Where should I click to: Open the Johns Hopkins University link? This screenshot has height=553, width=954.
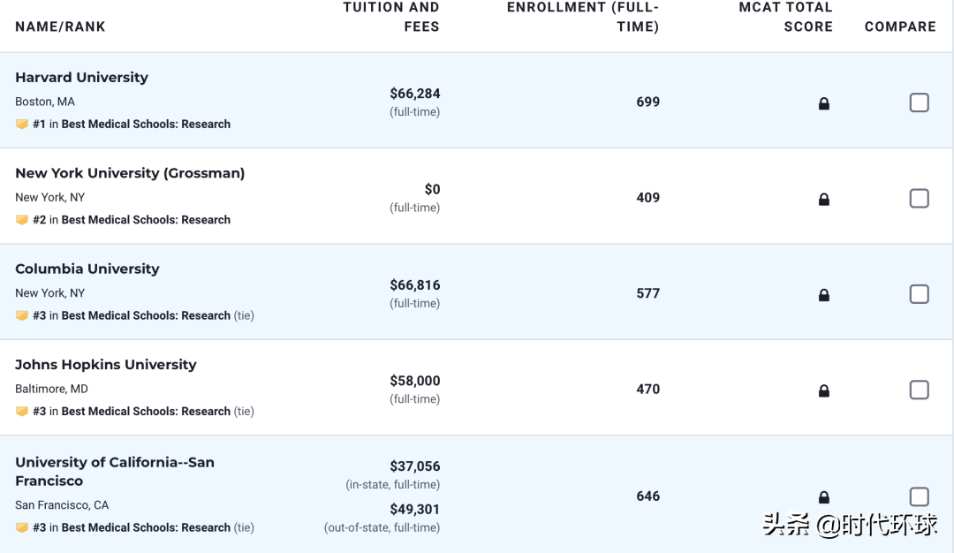(106, 365)
